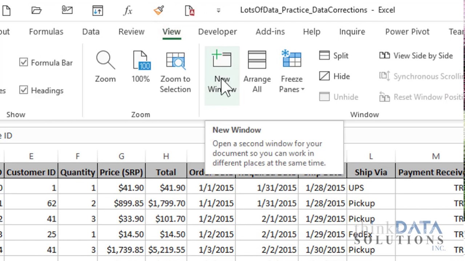Select the cell with 1/30/2015
The height and width of the screenshot is (261, 465).
(x=322, y=250)
